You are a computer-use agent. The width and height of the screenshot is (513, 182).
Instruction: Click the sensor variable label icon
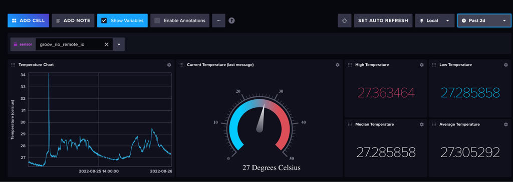click(16, 44)
